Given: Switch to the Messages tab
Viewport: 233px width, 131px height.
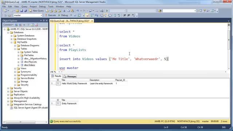Looking at the screenshot, I should (70, 76).
